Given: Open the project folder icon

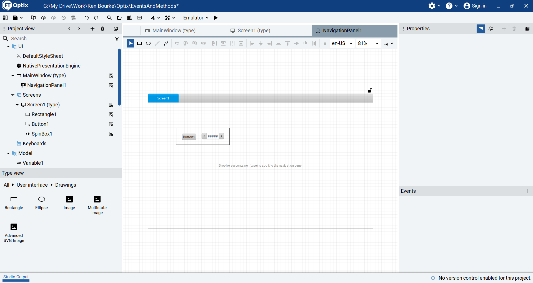Looking at the screenshot, I should coord(119,18).
